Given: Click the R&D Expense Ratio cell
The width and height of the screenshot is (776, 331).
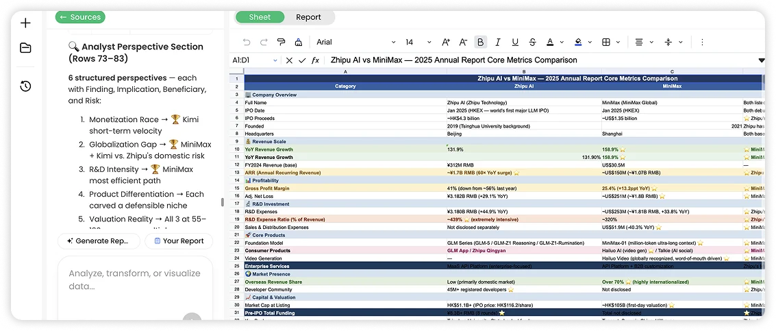Looking at the screenshot, I should click(345, 219).
